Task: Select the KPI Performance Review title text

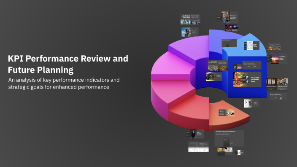Action: (x=68, y=64)
